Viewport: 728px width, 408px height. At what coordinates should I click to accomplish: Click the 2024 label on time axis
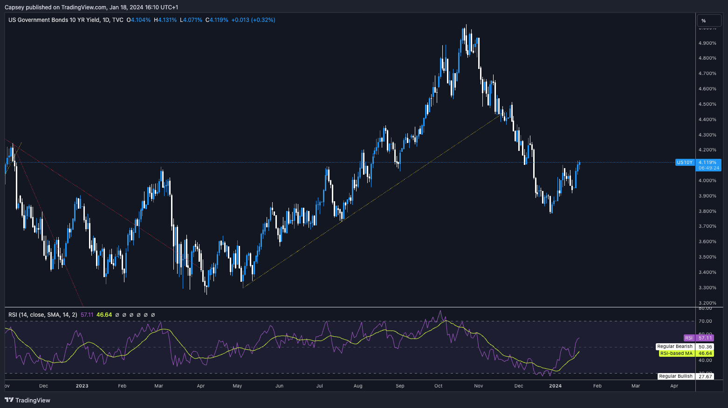(555, 386)
